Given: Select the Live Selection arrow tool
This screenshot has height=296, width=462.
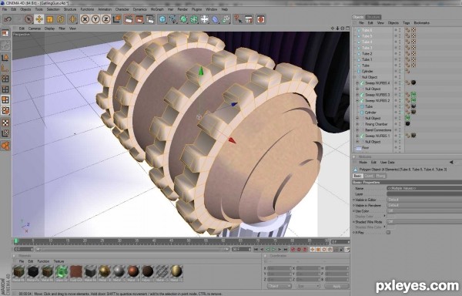Looking at the screenshot, I should pyautogui.click(x=28, y=19).
